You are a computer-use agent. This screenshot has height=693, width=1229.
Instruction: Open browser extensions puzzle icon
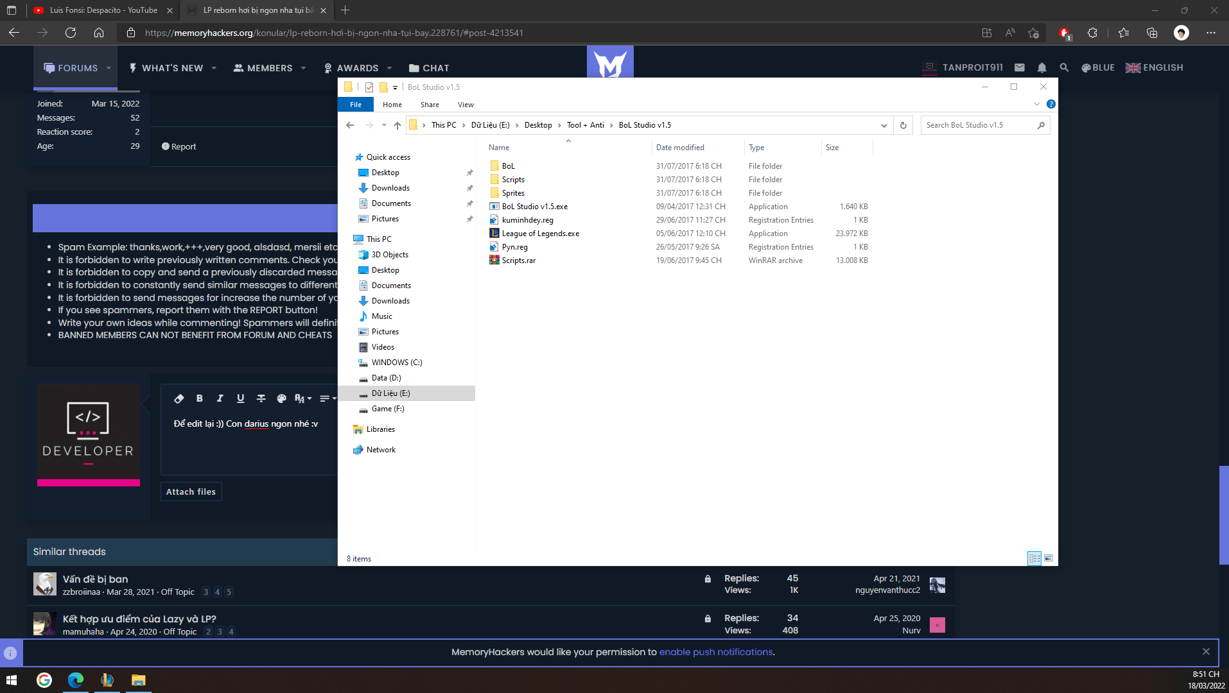click(x=1092, y=33)
